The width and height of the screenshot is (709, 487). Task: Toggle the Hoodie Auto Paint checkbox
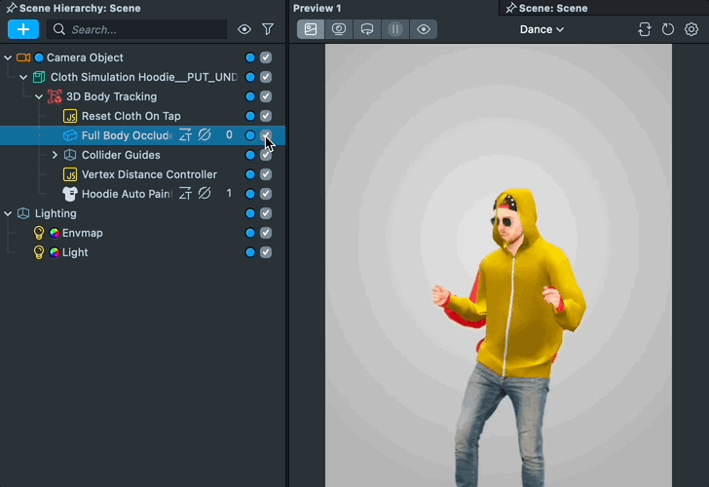point(266,194)
